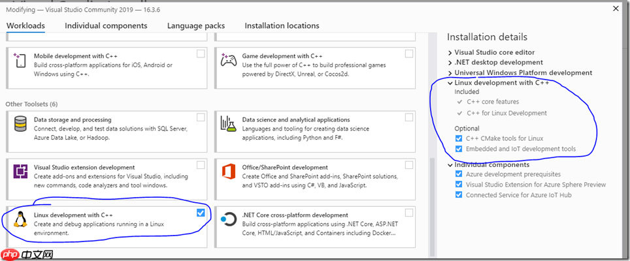Viewport: 630px width, 261px height.
Task: Open the Language packs tab
Action: (x=196, y=25)
